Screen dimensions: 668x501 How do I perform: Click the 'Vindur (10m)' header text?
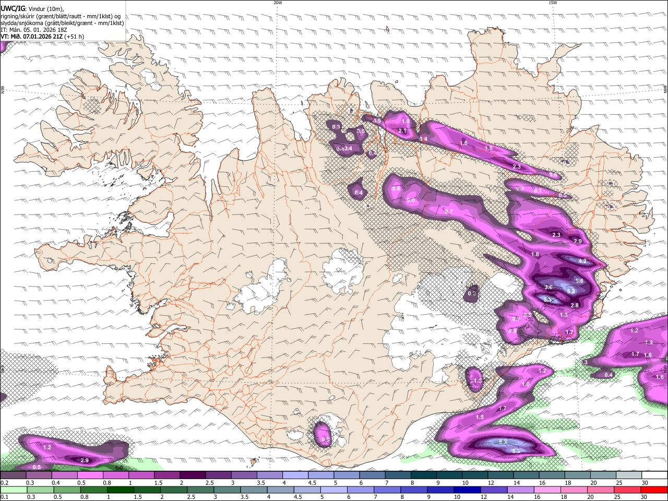tap(45, 8)
